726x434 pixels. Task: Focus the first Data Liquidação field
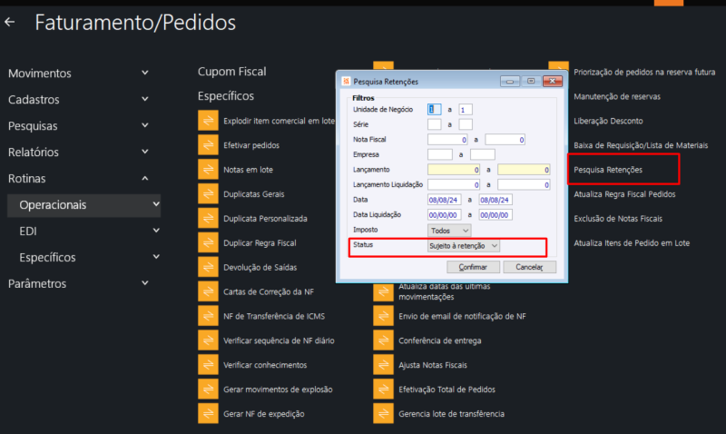[444, 215]
